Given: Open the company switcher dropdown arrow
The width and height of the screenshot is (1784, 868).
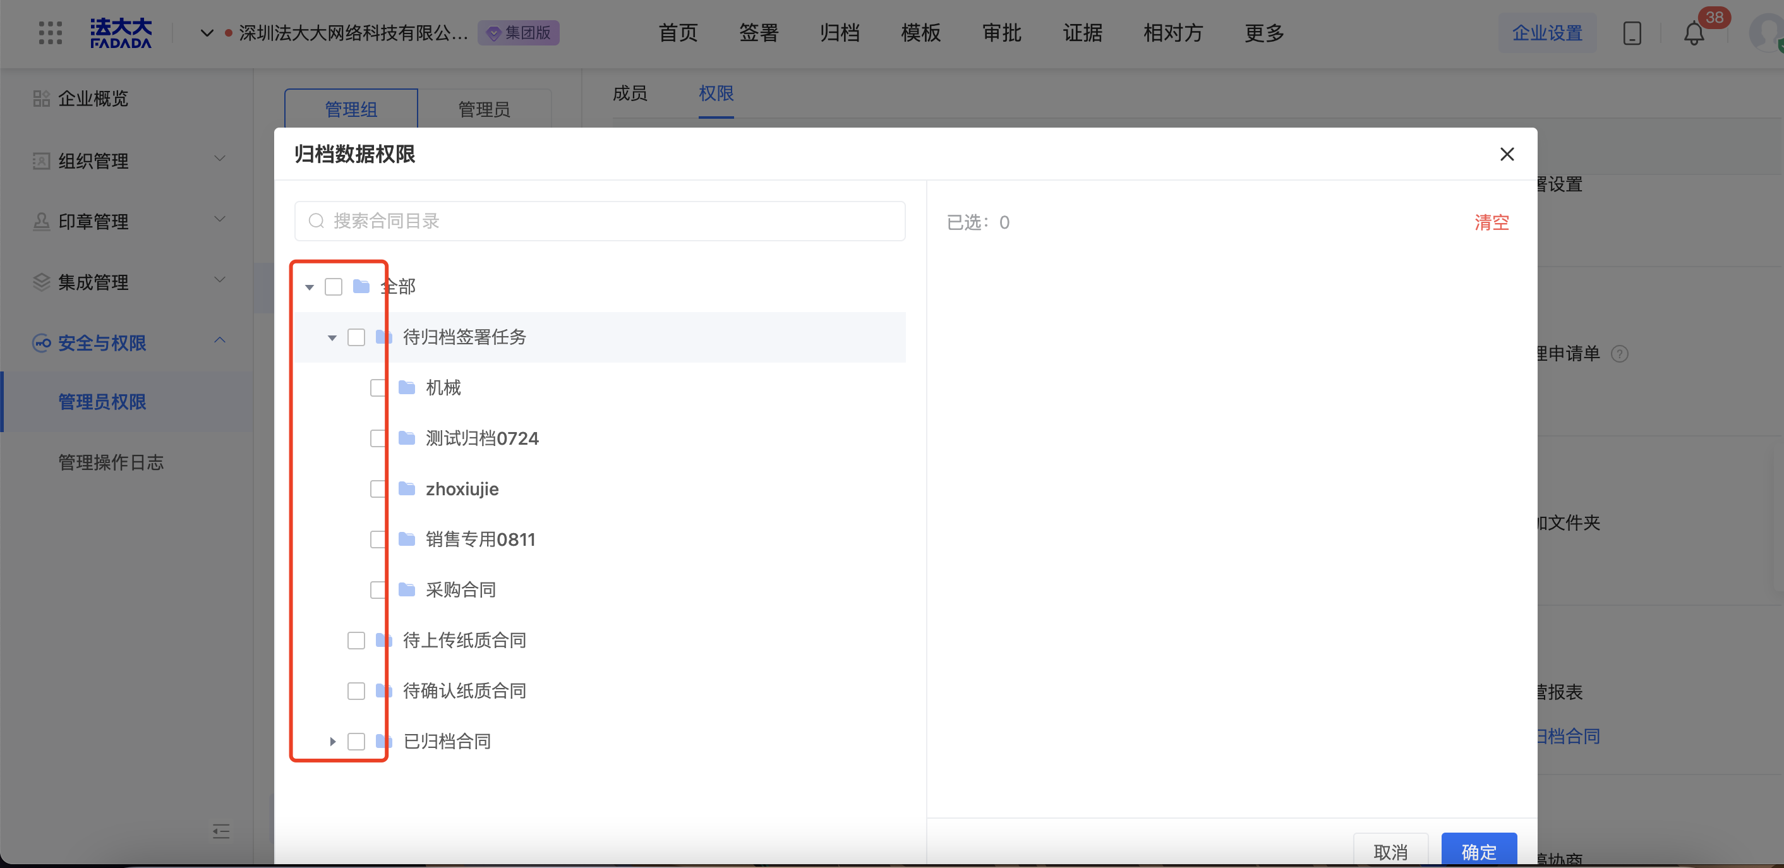Looking at the screenshot, I should [x=207, y=33].
